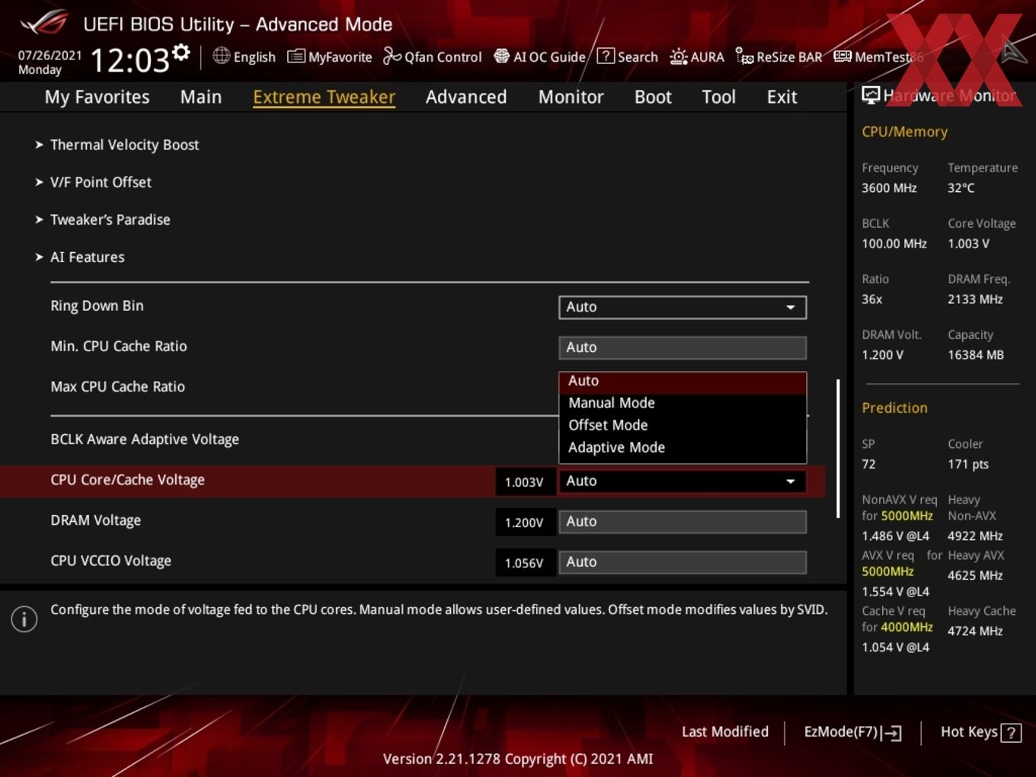Launch MemTest86 from the top bar
1036x777 pixels.
click(878, 56)
